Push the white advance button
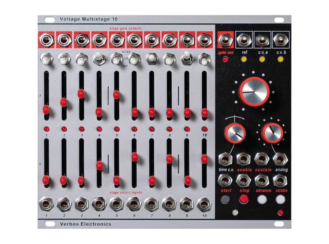Image resolution: width=329 pixels, height=244 pixels. [x=262, y=199]
